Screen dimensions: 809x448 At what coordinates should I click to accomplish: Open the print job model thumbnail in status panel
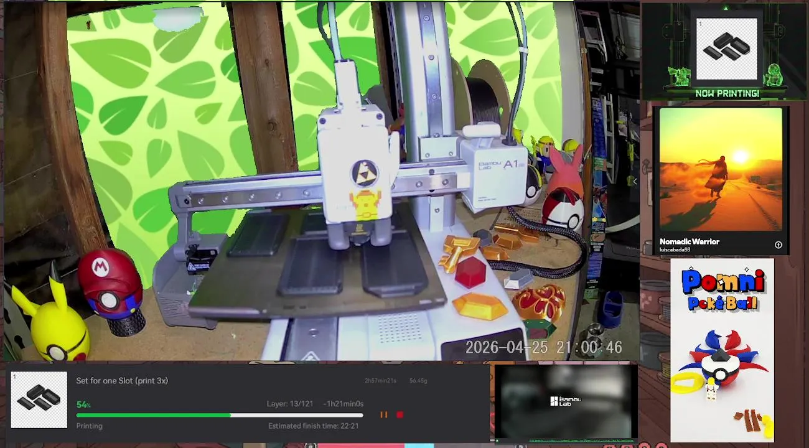pyautogui.click(x=39, y=400)
